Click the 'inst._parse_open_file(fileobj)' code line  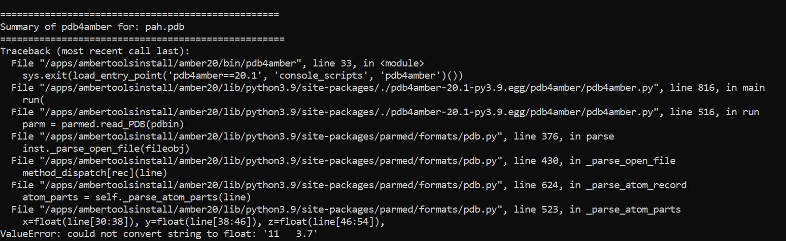pos(109,149)
